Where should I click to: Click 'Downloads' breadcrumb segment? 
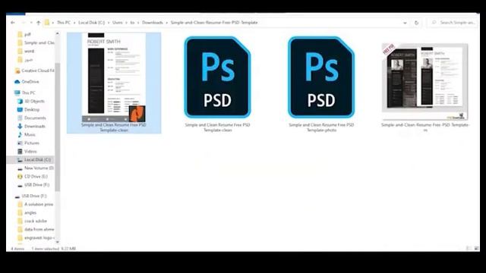[153, 23]
